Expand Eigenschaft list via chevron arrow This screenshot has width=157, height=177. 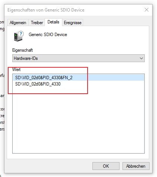coord(141,58)
